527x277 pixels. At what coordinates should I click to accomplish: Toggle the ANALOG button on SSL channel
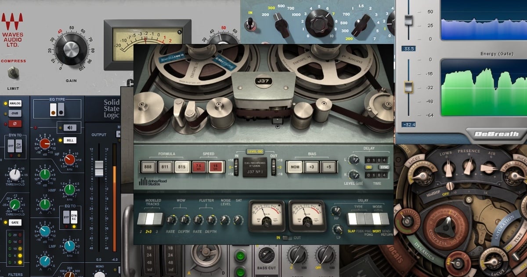(15, 103)
